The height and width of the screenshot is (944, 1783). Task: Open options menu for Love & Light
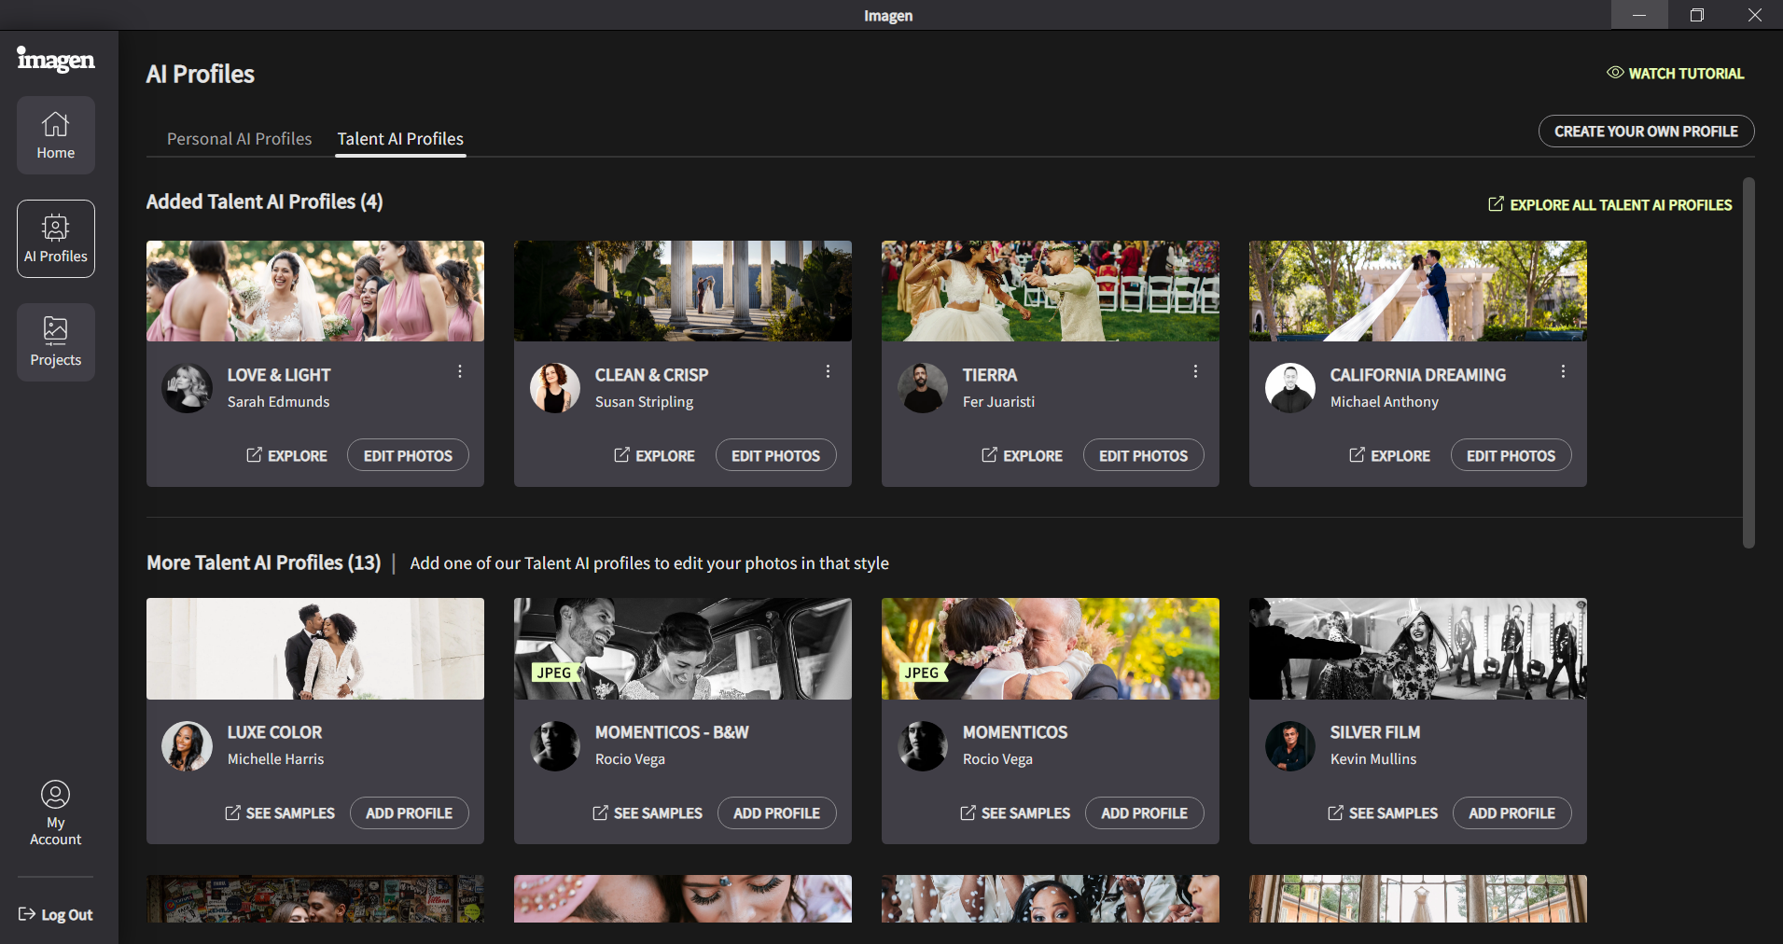point(460,371)
